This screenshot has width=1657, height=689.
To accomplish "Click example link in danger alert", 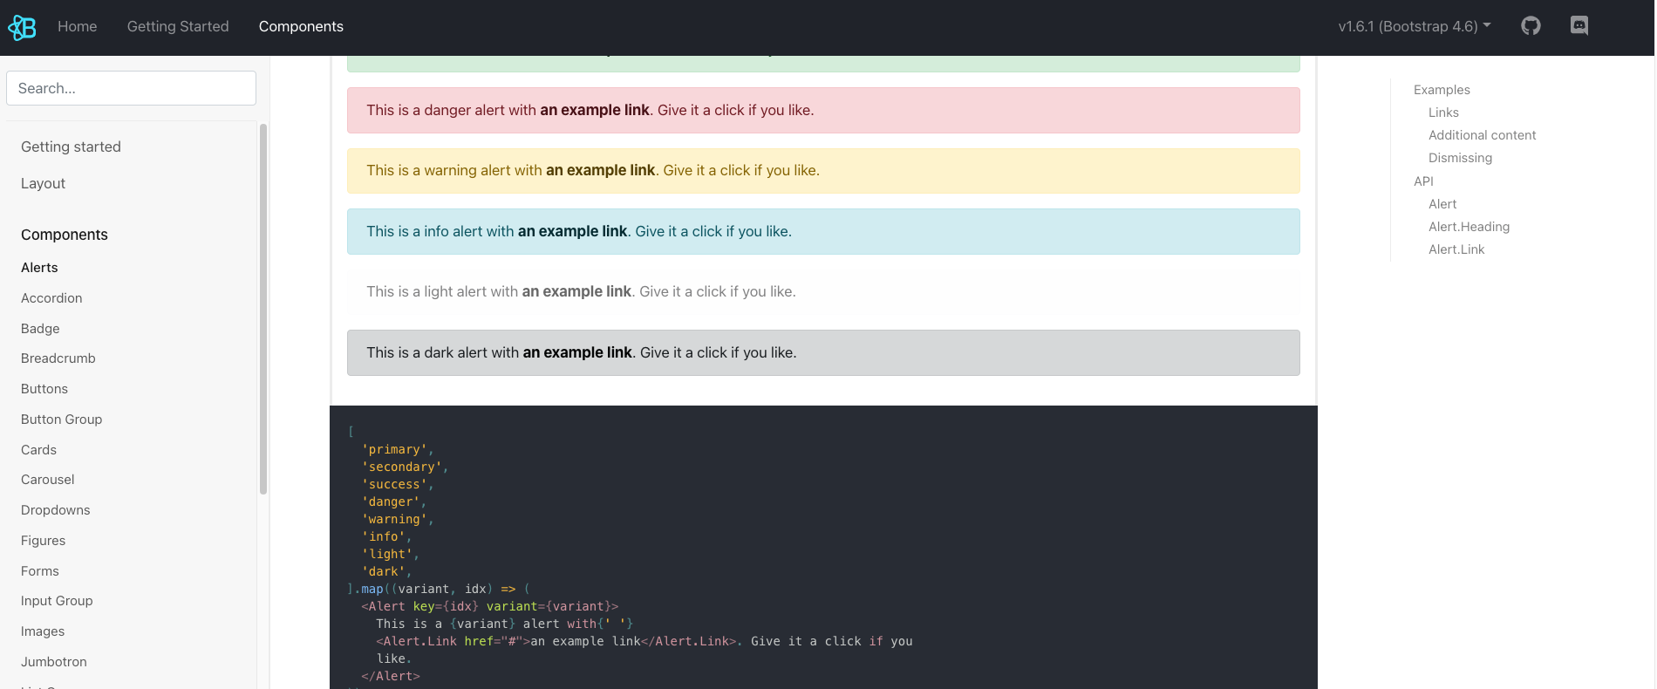I will (595, 110).
